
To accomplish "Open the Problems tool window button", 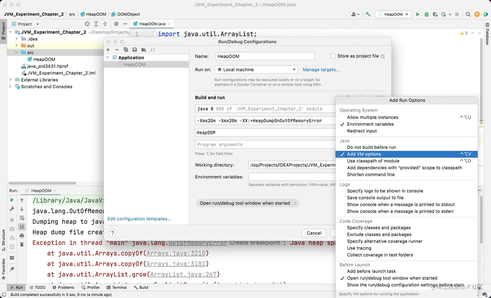I will pyautogui.click(x=63, y=288).
